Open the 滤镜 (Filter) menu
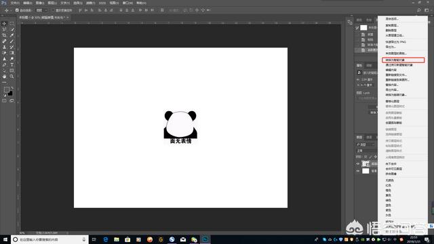 (x=90, y=3)
